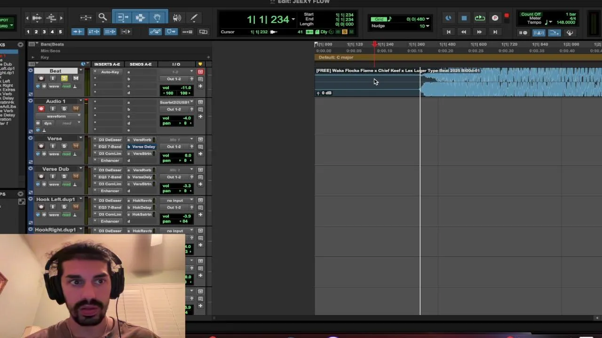This screenshot has height=338, width=602.
Task: Click the audio waveform zoom icon
Action: [37, 18]
